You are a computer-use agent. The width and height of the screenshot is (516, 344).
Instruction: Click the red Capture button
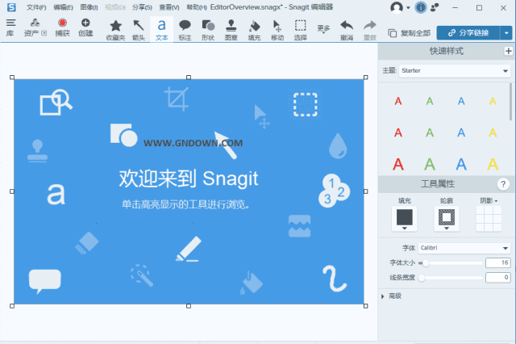[63, 27]
